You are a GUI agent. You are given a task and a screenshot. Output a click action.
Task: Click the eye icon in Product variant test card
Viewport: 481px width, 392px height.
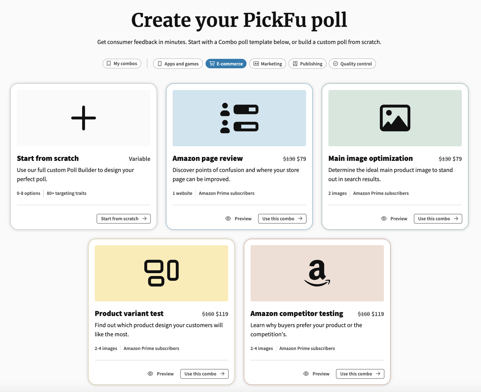pyautogui.click(x=150, y=374)
